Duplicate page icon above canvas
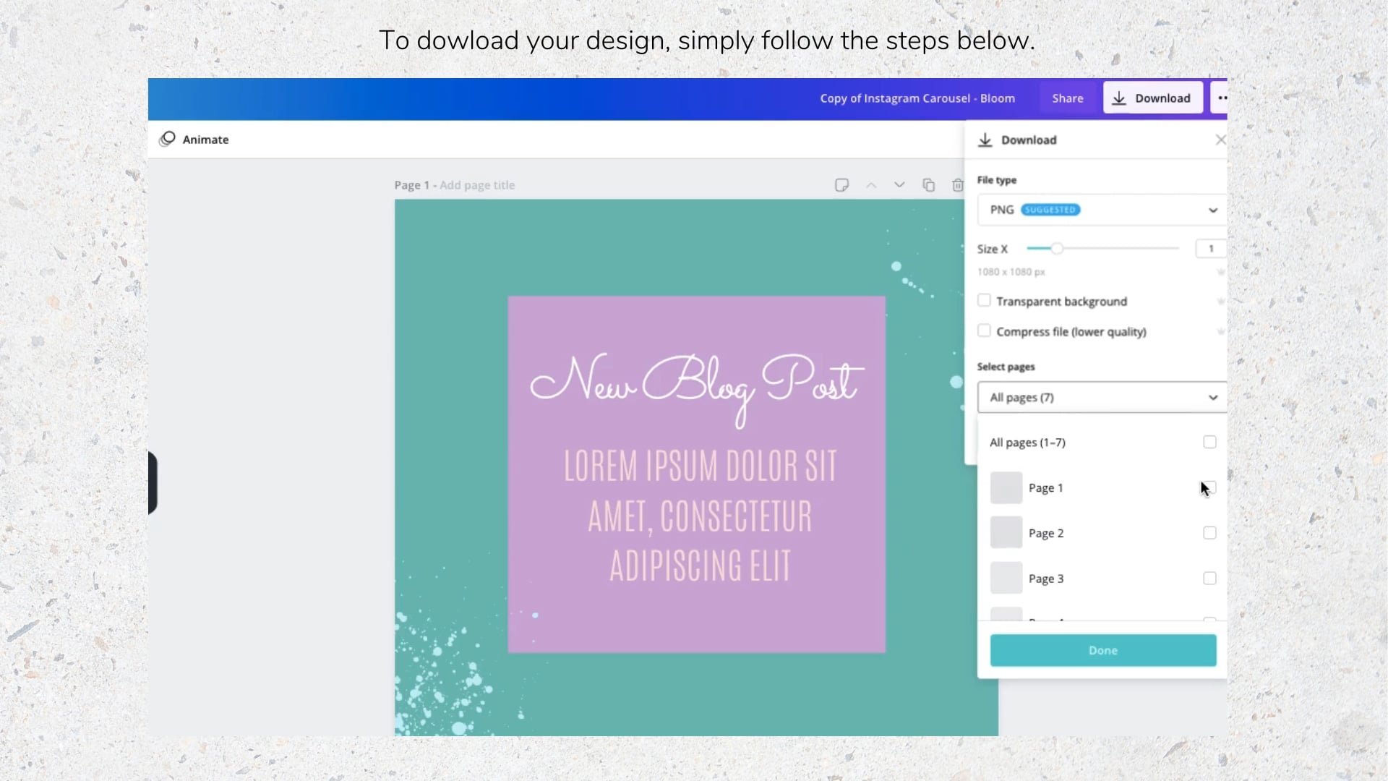Viewport: 1388px width, 781px height. tap(929, 185)
